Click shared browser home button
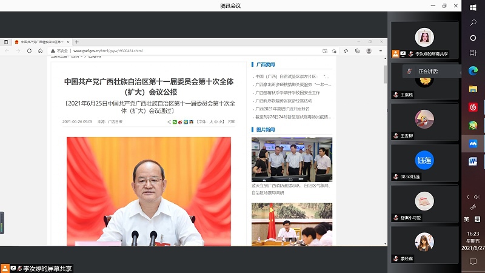485x273 pixels. point(40,51)
